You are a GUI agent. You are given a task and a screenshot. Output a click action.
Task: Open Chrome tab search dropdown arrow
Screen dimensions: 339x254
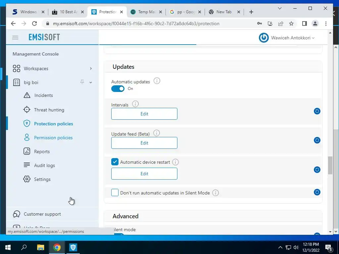point(279,8)
